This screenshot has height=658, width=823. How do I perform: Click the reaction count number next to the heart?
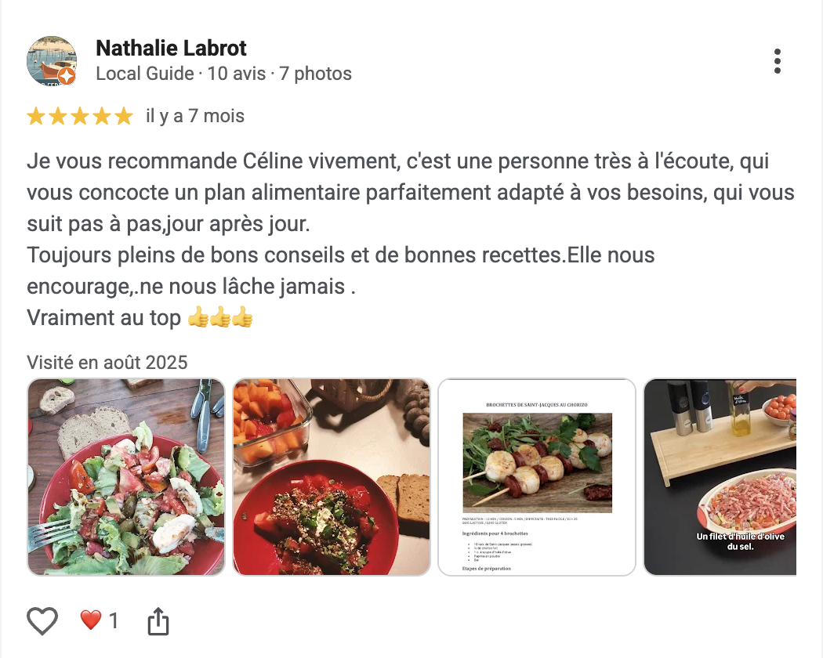point(113,619)
